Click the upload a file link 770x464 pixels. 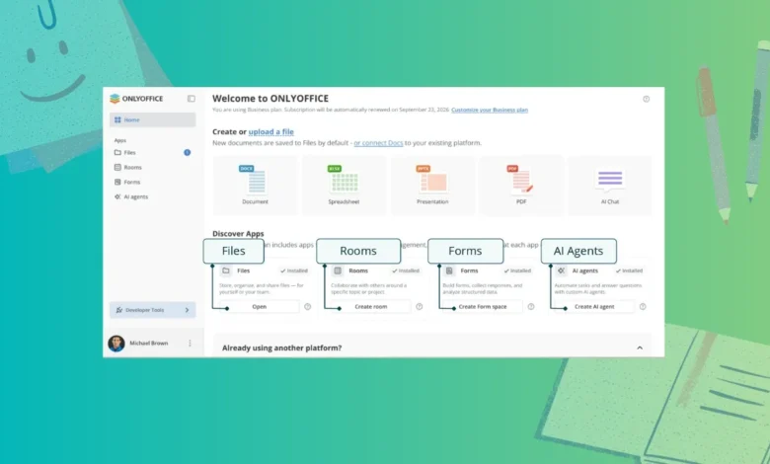click(271, 131)
